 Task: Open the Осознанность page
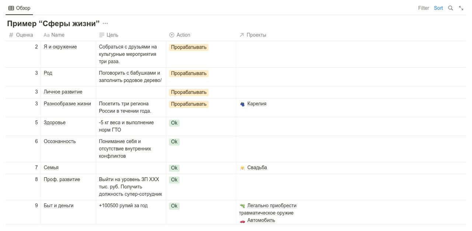60,142
